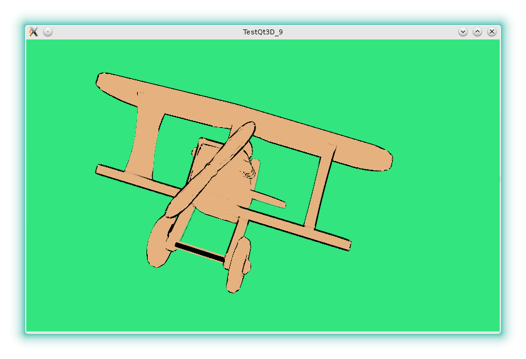Image resolution: width=526 pixels, height=359 pixels.
Task: Open the X window menu icon
Action: pyautogui.click(x=34, y=32)
